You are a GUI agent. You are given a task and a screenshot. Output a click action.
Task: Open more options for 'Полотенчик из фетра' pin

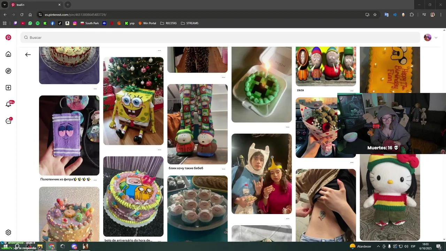pyautogui.click(x=95, y=180)
